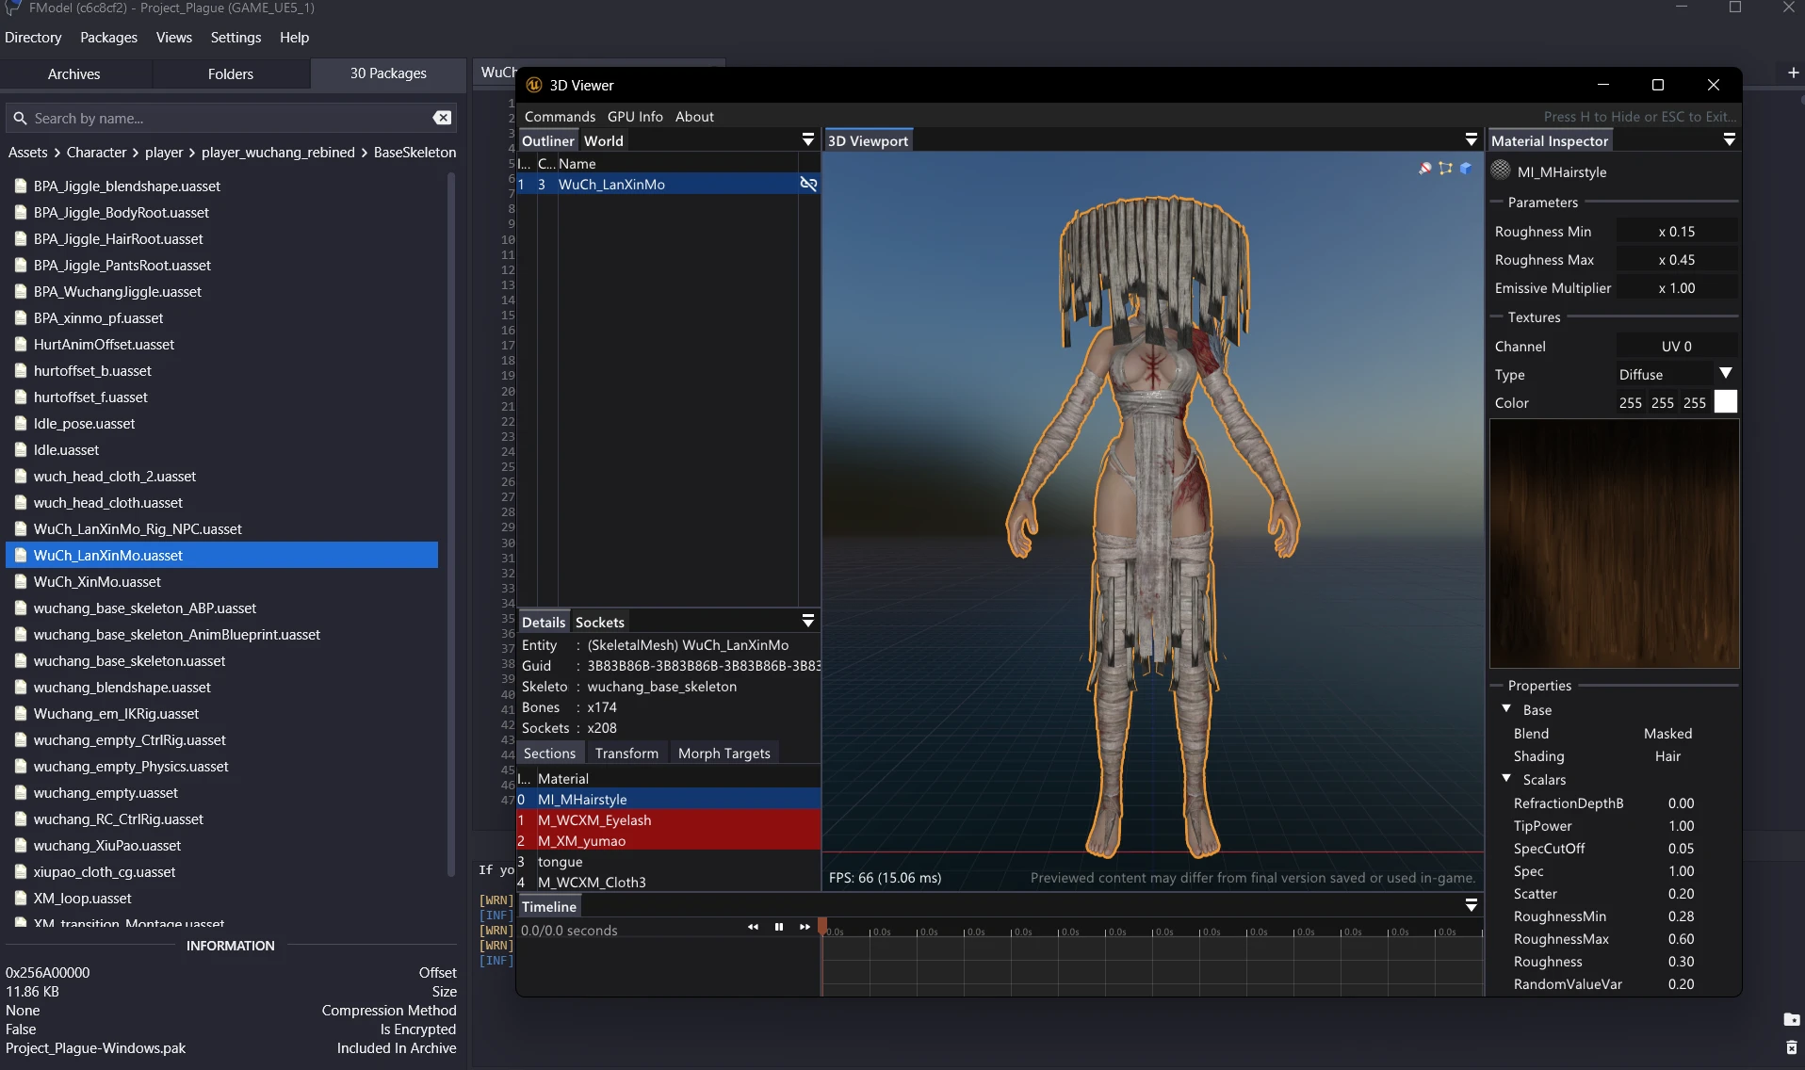Open the Material Inspector panel options arrow
The width and height of the screenshot is (1805, 1070).
click(1730, 140)
